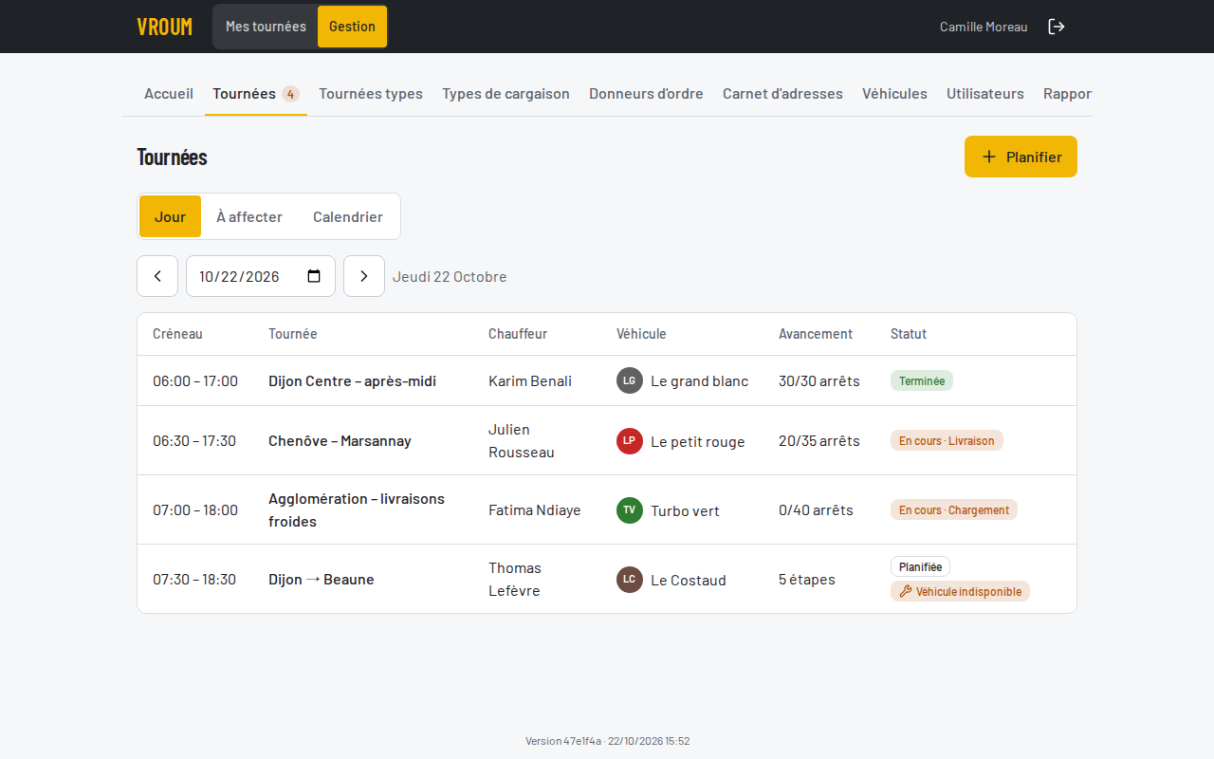
Task: Go to next day with right chevron
Action: click(364, 276)
